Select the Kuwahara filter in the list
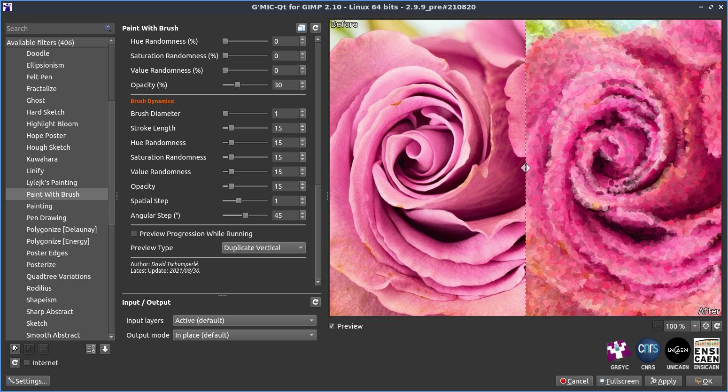This screenshot has width=728, height=392. click(x=42, y=159)
